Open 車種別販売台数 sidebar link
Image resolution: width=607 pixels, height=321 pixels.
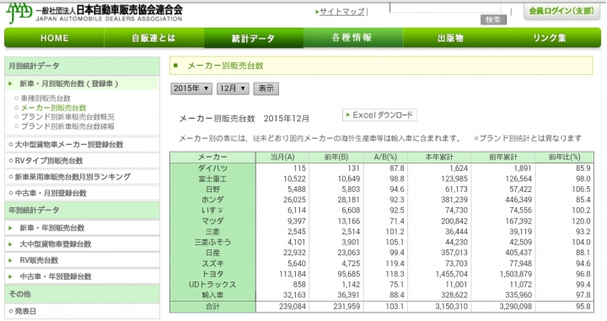tap(46, 99)
